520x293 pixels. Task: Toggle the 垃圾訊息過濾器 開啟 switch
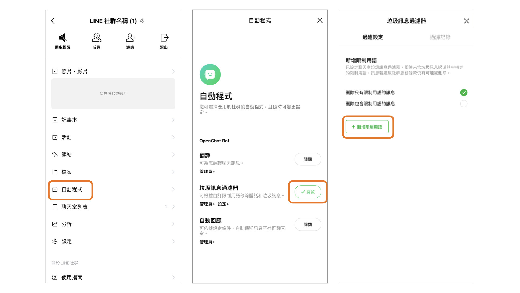pos(308,192)
